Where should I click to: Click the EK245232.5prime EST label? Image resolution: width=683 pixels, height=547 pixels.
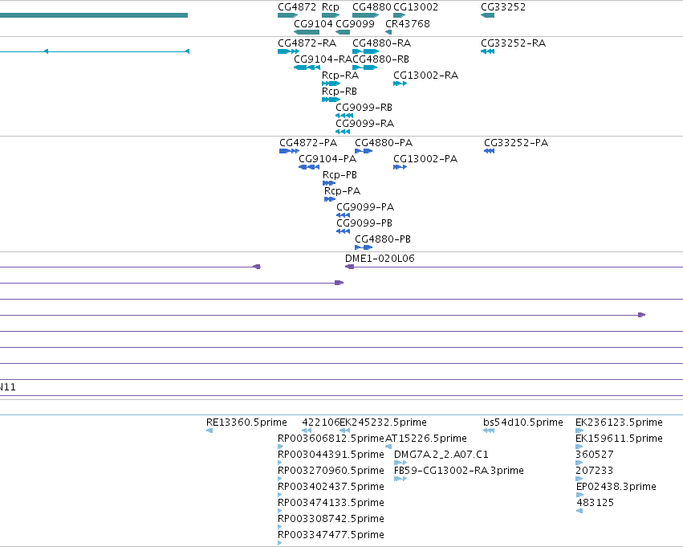tap(383, 422)
